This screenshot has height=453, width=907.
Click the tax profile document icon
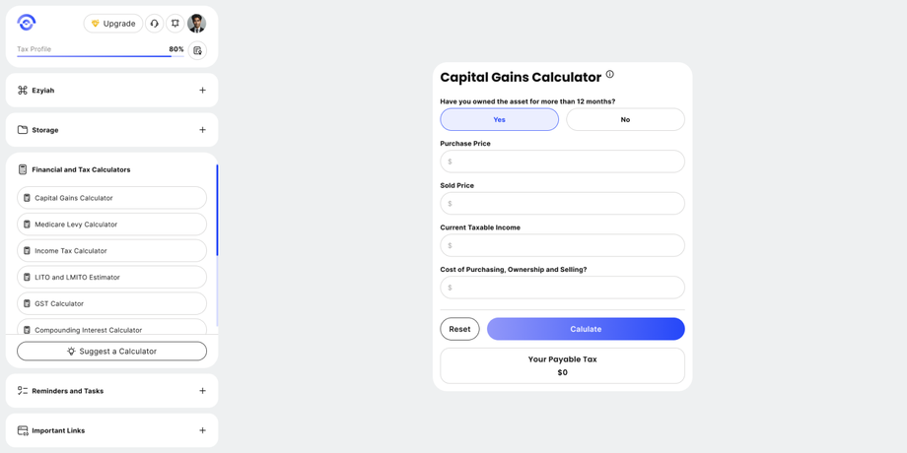(197, 50)
